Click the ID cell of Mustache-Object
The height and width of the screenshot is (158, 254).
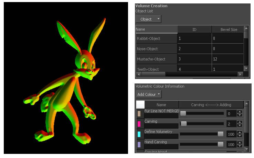[x=194, y=59]
